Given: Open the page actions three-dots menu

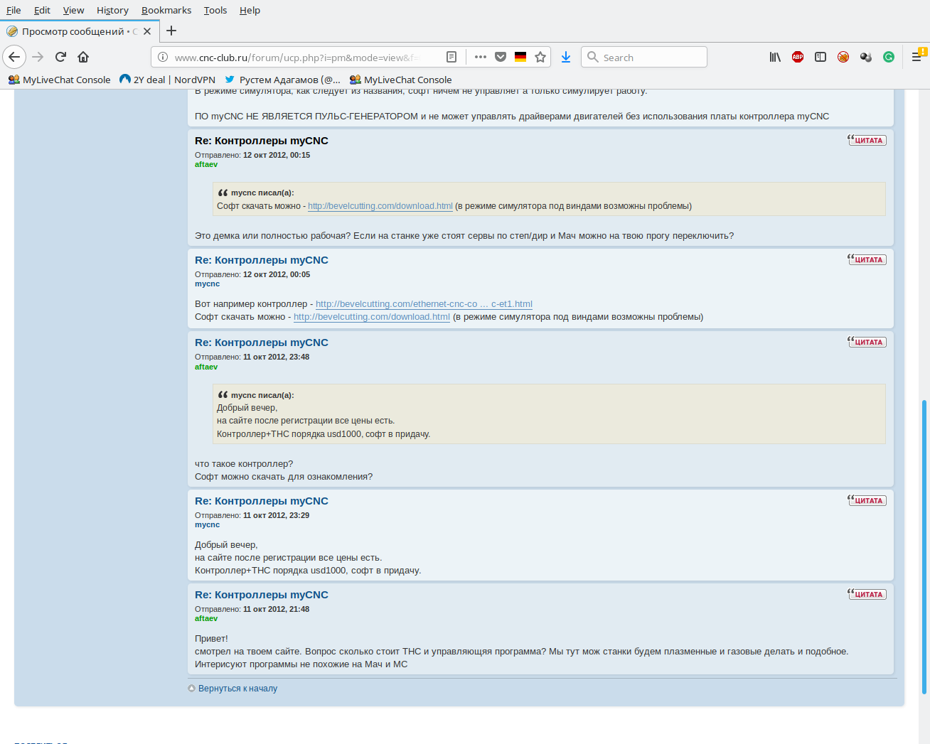Looking at the screenshot, I should [481, 57].
